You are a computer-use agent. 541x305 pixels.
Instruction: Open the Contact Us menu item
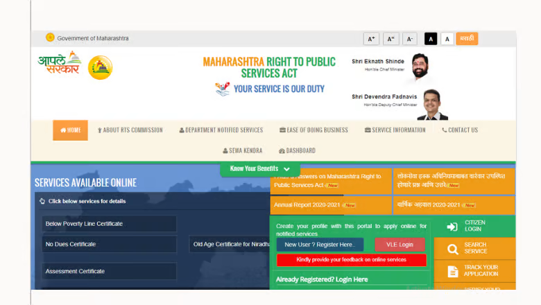point(460,130)
